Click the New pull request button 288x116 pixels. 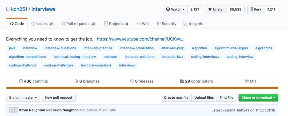tap(59, 98)
